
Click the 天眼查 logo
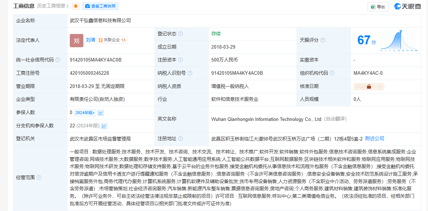click(x=408, y=6)
